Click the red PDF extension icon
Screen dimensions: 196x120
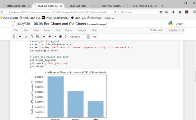coord(187,12)
